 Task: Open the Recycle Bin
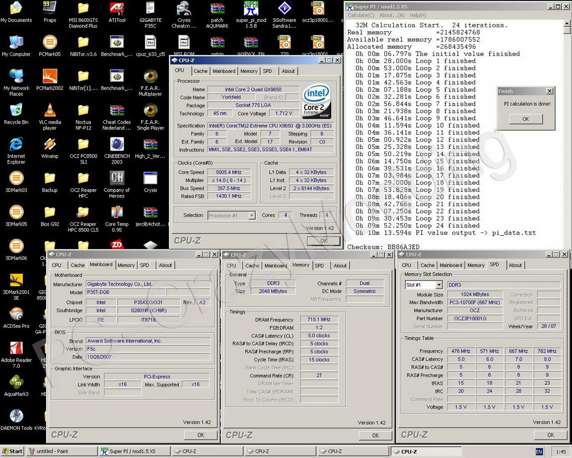tap(16, 114)
